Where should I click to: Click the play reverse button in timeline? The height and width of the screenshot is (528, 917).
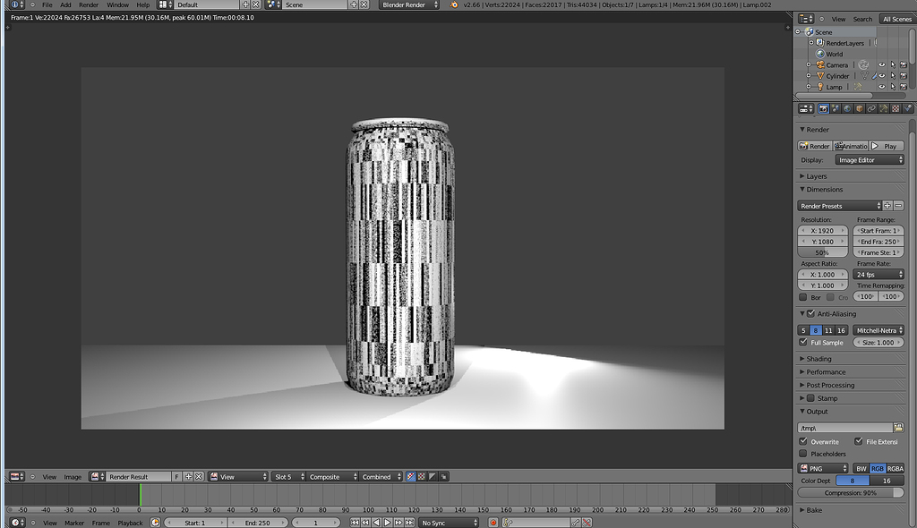pos(377,523)
